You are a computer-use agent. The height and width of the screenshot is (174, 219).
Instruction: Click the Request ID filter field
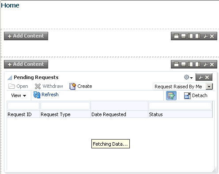(23, 106)
